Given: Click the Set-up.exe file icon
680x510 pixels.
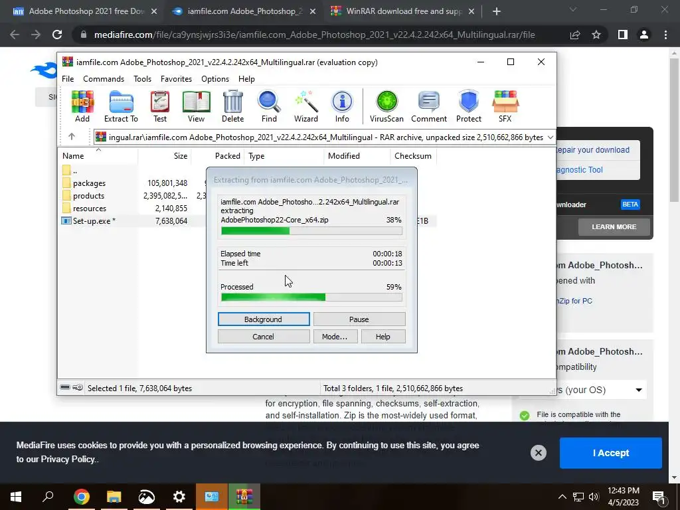Looking at the screenshot, I should [66, 220].
